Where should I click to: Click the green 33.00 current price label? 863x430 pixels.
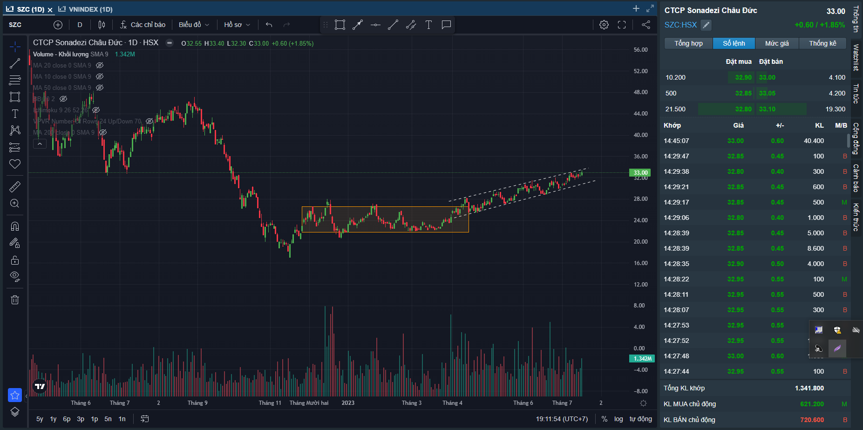tap(640, 173)
